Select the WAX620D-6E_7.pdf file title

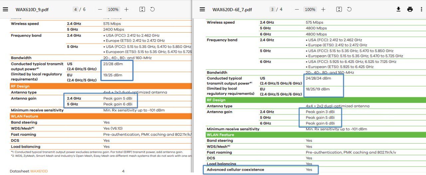(x=232, y=10)
